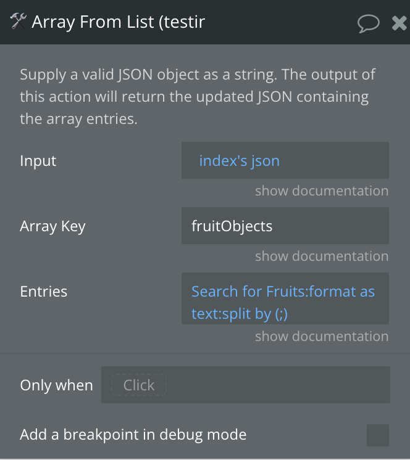Click the Entries label
The height and width of the screenshot is (460, 410).
(x=43, y=292)
